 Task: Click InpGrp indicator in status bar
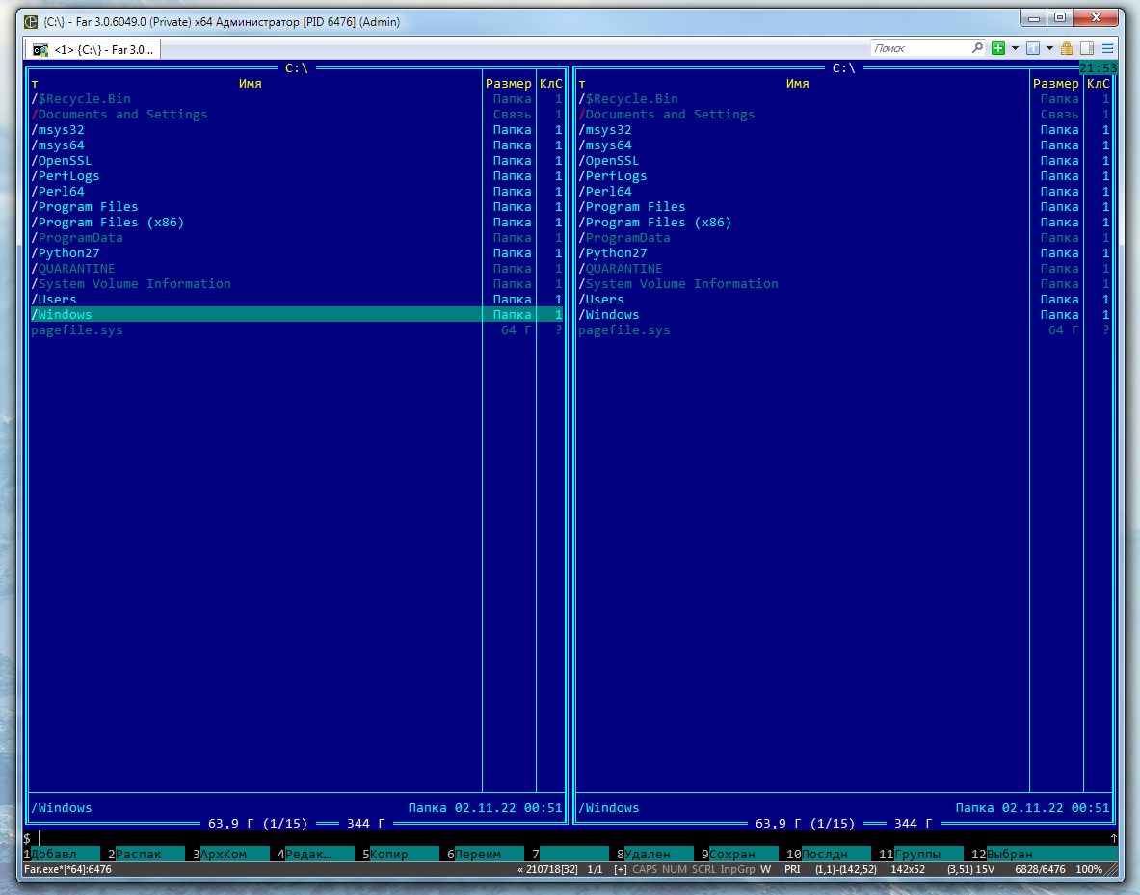coord(738,869)
